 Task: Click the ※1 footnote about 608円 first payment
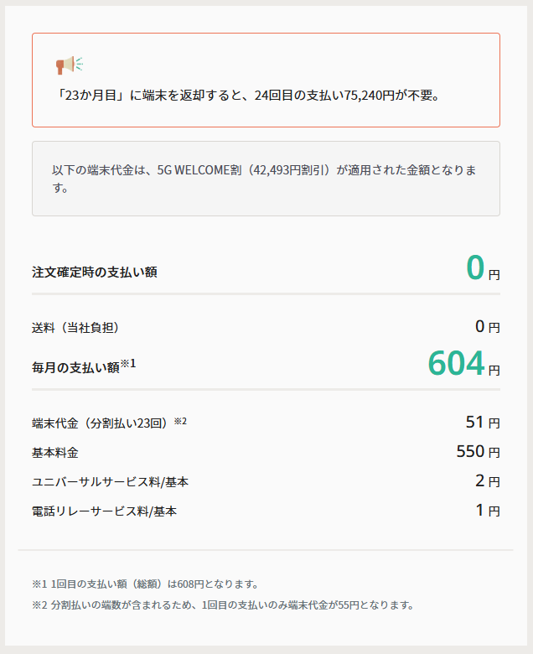coord(145,584)
